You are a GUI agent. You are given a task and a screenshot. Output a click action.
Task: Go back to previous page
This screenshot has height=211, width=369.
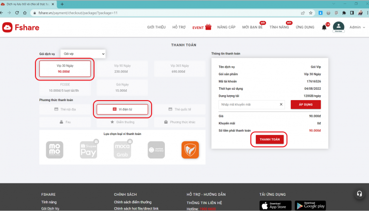click(x=1, y=13)
